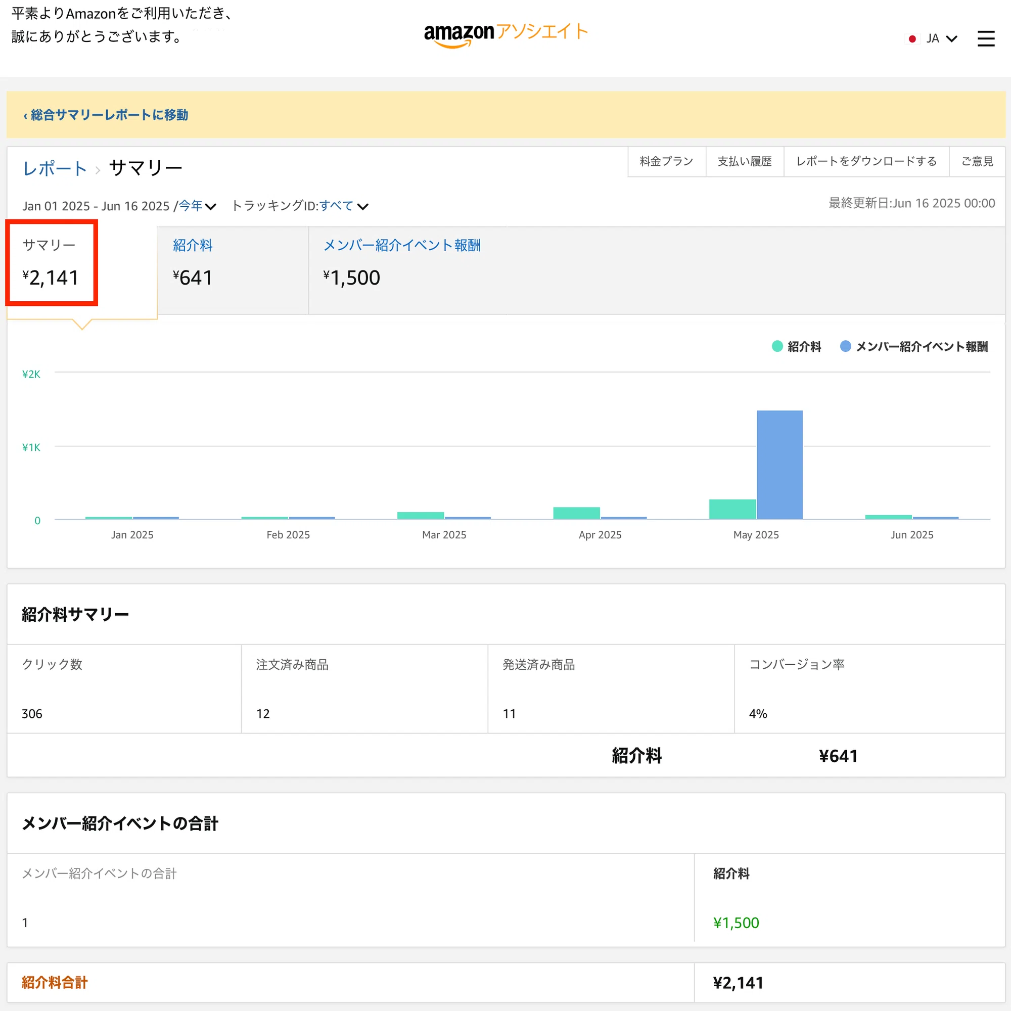Click the 注文済み商品 value 12
Image resolution: width=1011 pixels, height=1011 pixels.
(x=263, y=714)
